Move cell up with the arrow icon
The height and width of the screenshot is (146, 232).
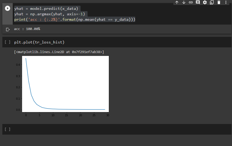click(177, 2)
